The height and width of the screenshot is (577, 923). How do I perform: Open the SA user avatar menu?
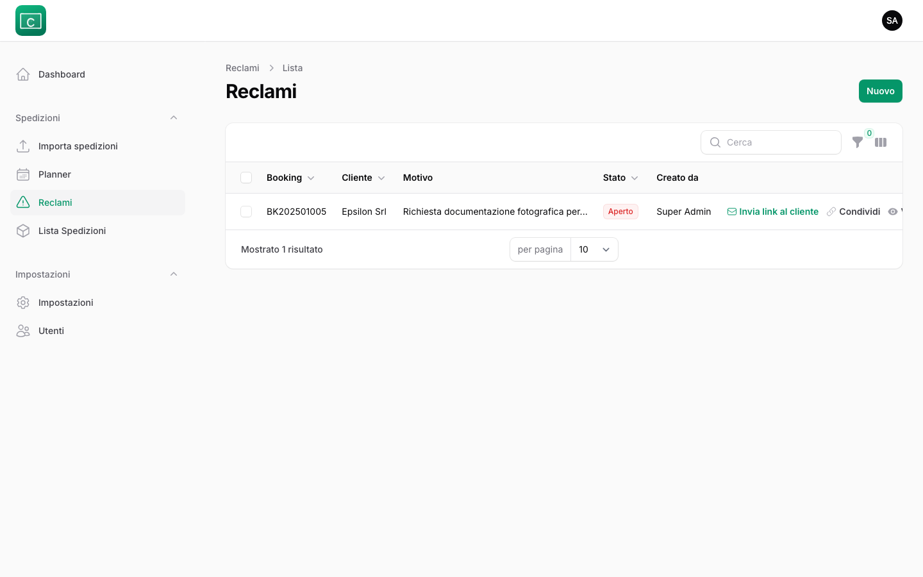[892, 21]
